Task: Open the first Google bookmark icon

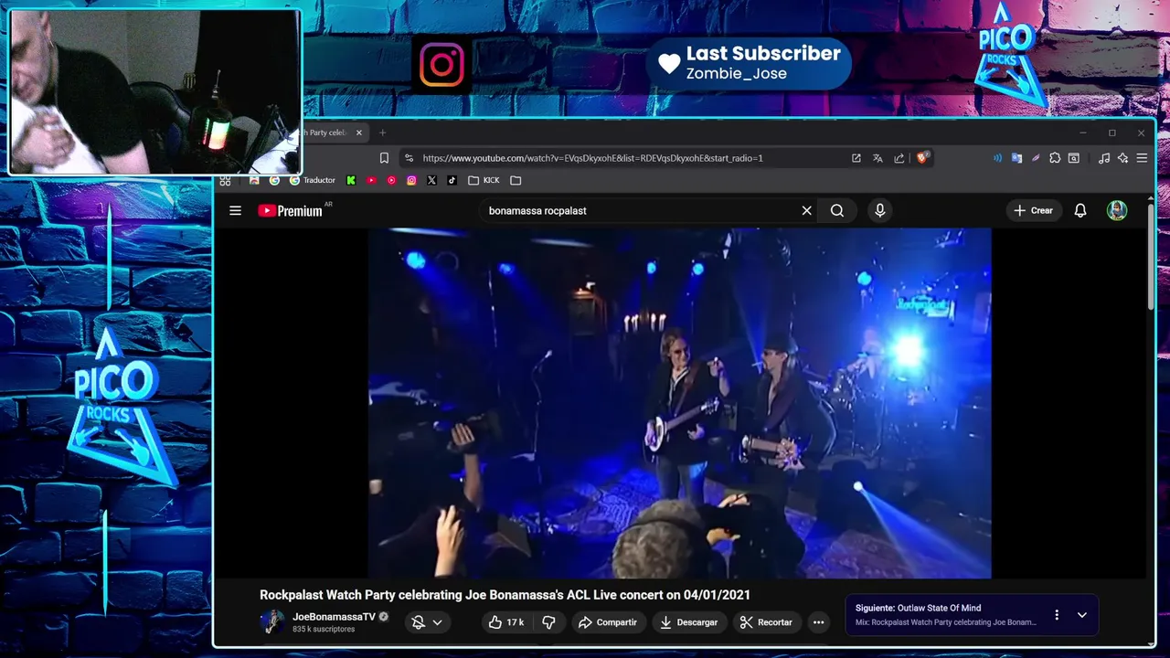Action: point(274,180)
